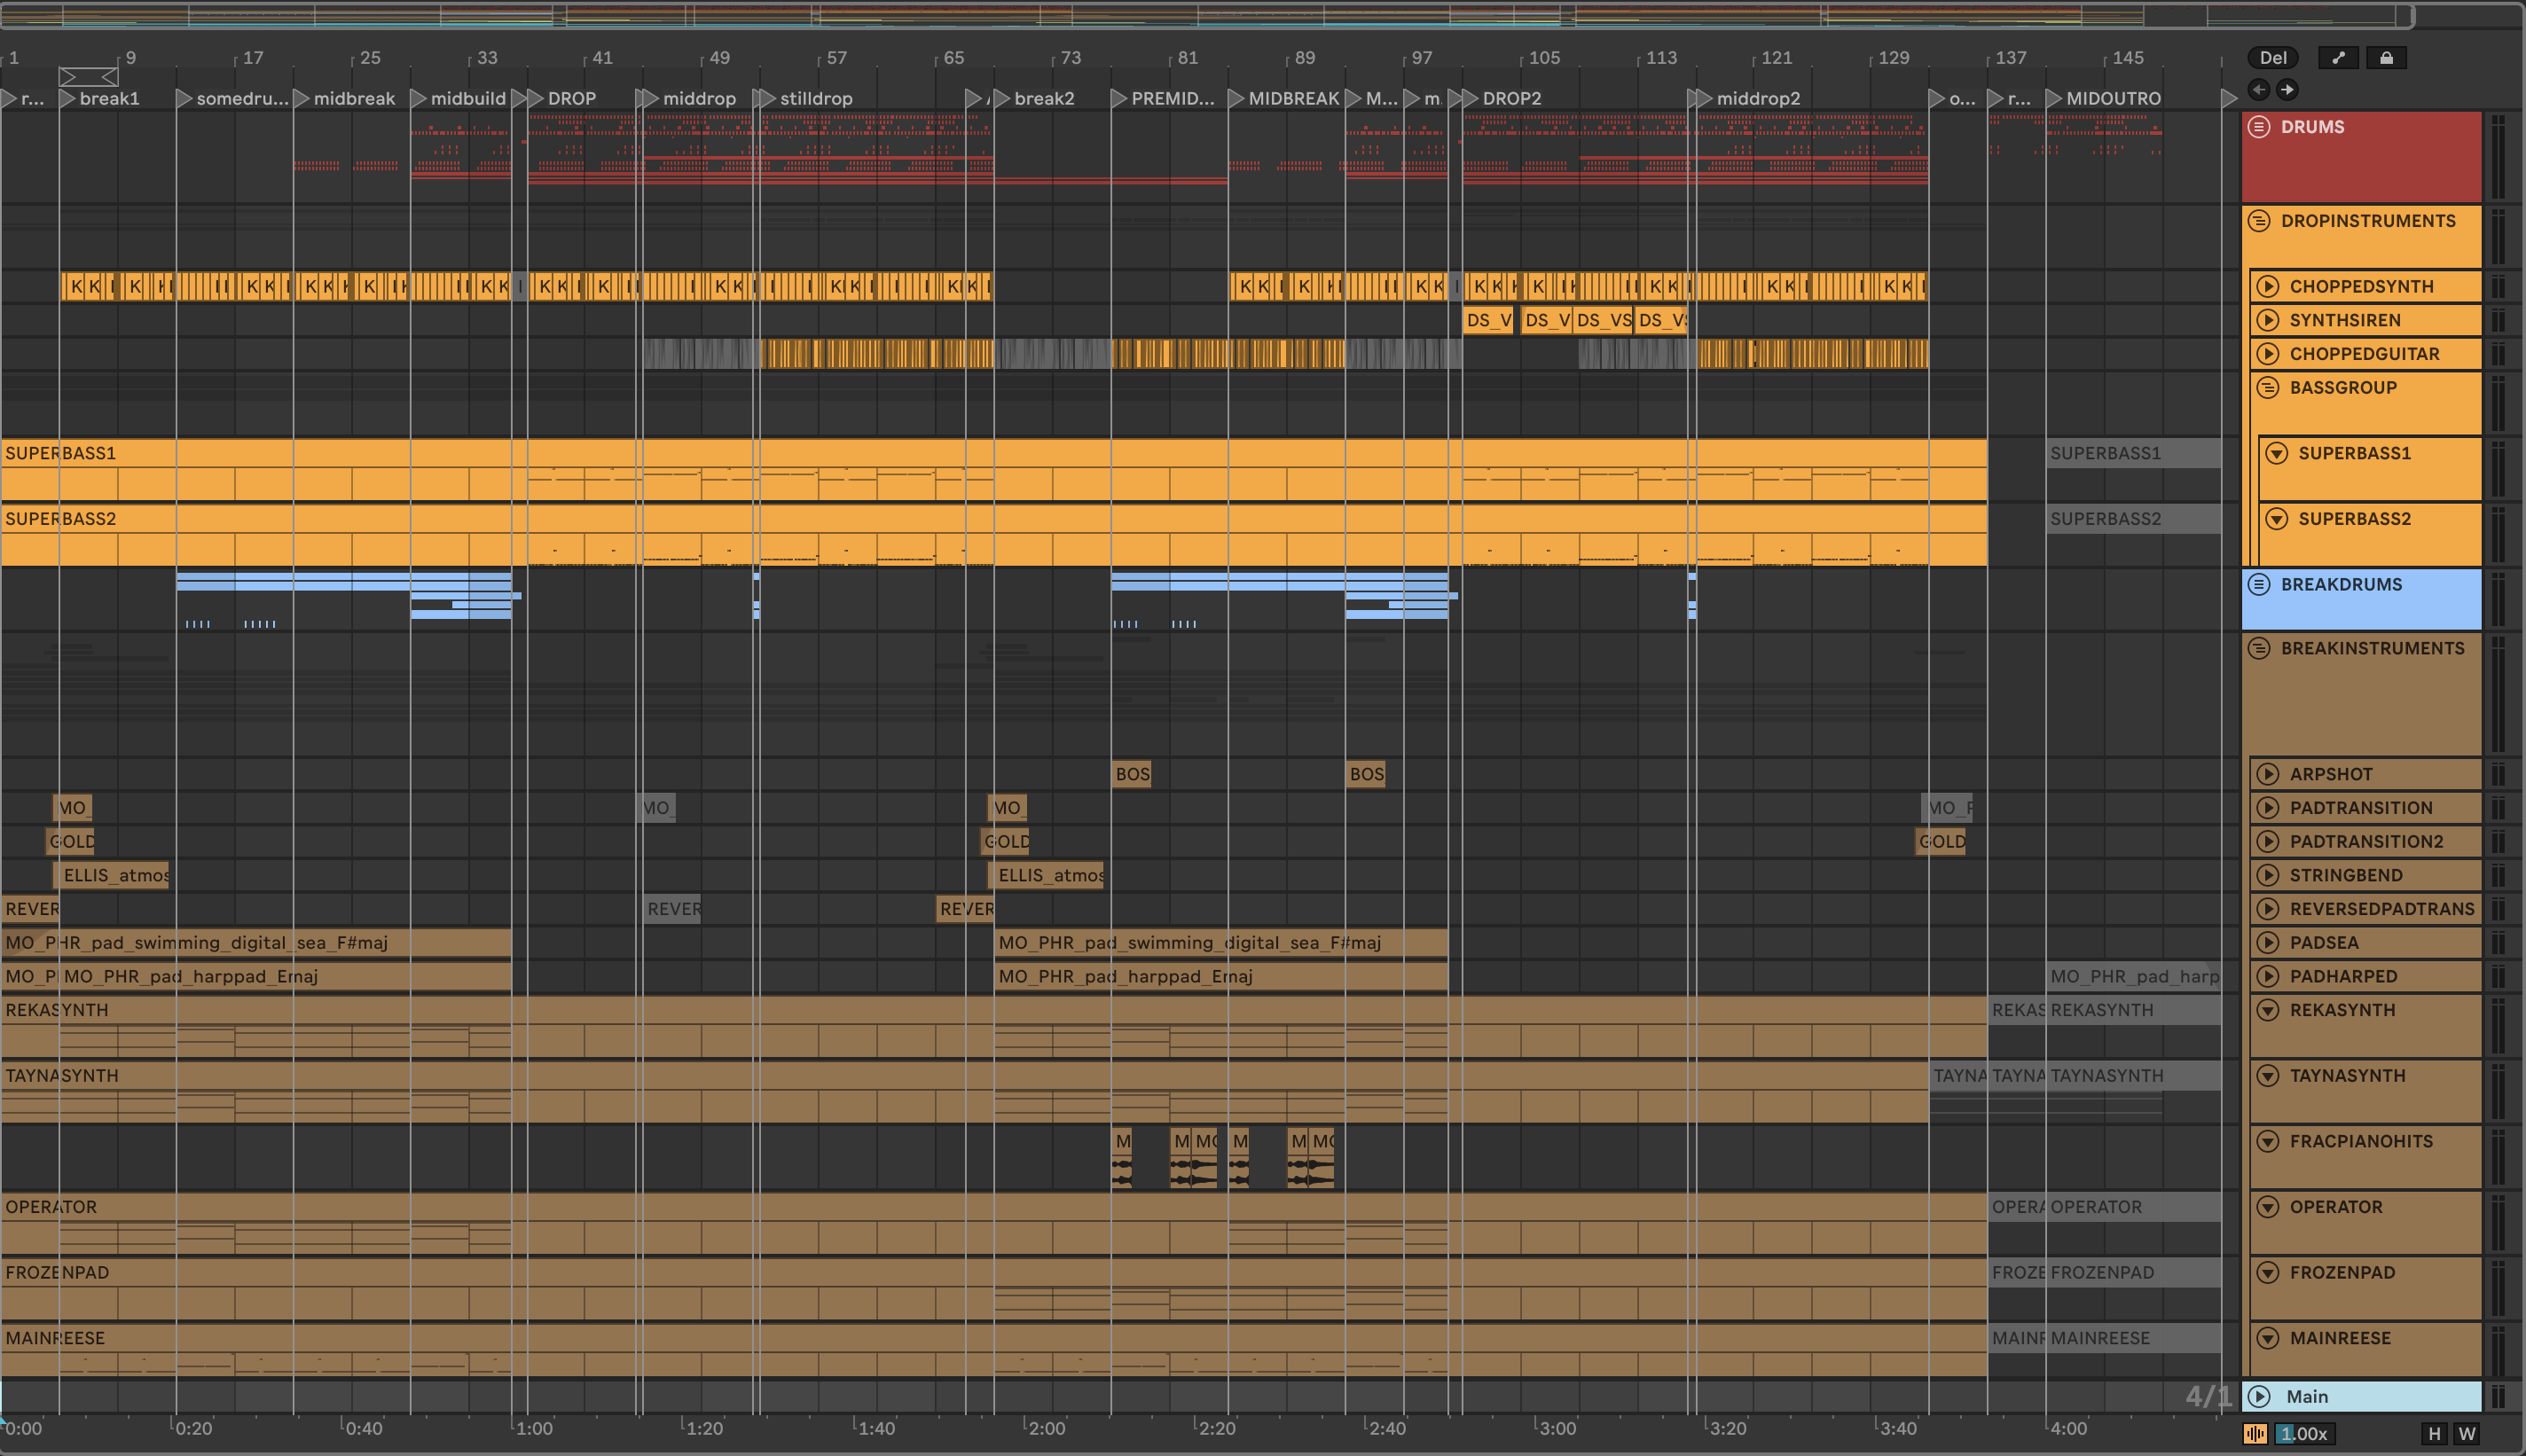Jump to the MIDOUTRO locator

click(2103, 99)
